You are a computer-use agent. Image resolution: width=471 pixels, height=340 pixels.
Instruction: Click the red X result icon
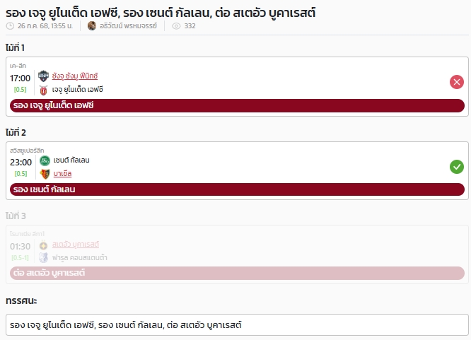click(457, 82)
